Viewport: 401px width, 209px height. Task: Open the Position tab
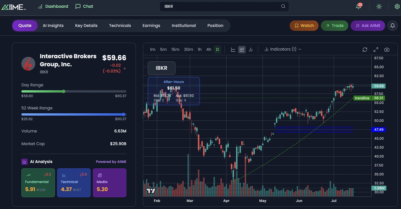(215, 26)
